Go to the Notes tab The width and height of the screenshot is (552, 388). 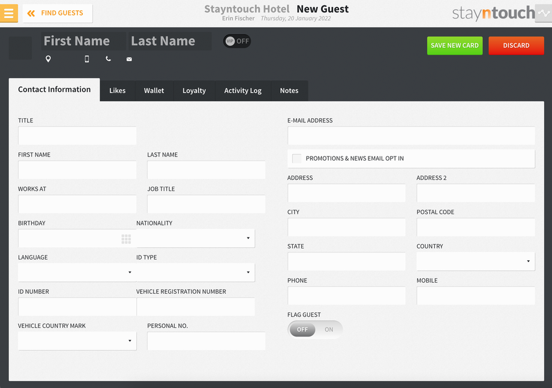(289, 91)
